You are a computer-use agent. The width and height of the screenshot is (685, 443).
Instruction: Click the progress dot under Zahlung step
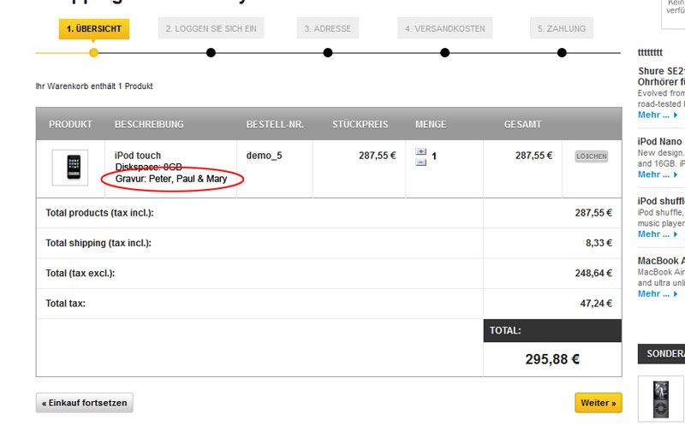click(x=562, y=53)
